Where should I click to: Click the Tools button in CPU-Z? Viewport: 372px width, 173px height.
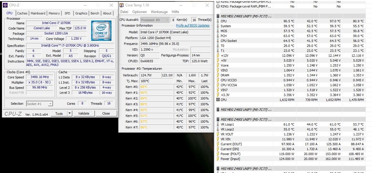tap(59, 113)
